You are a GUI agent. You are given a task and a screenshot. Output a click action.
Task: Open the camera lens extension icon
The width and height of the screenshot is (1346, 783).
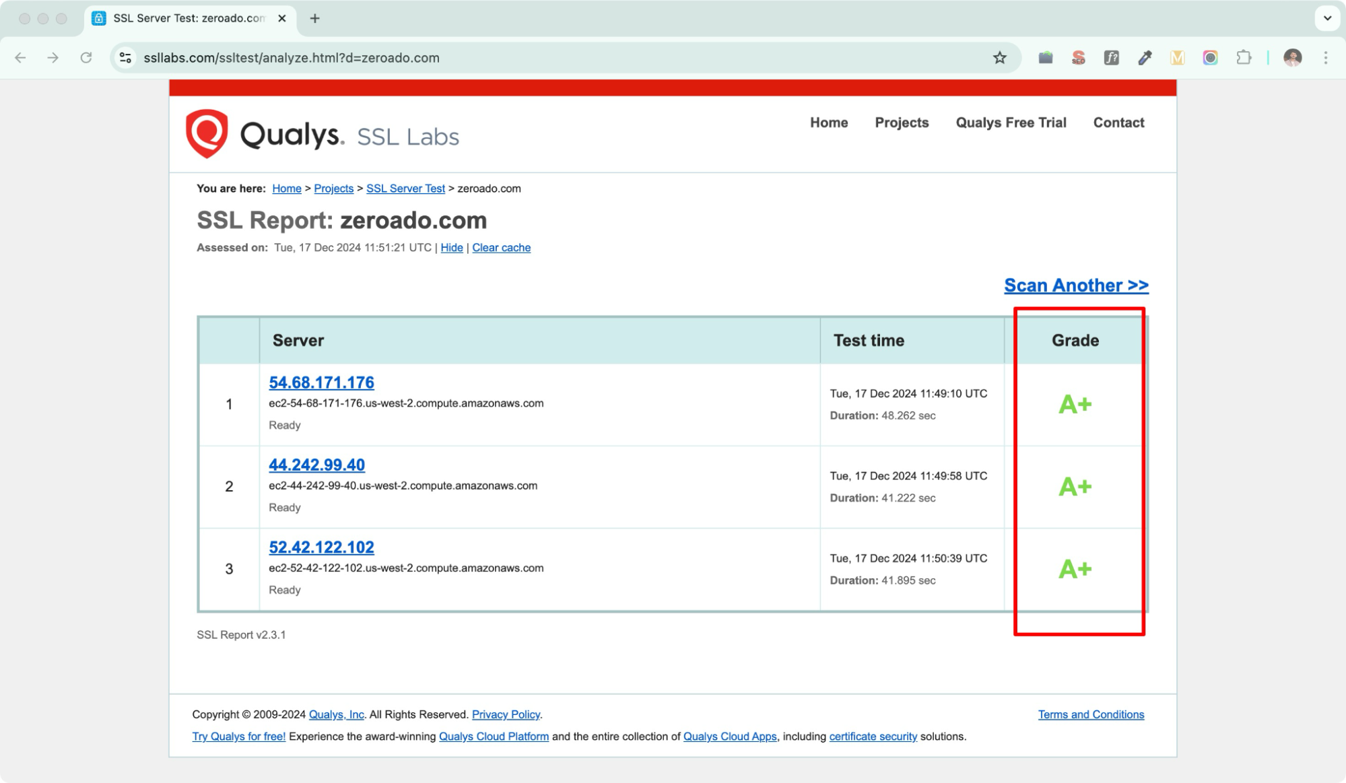(1210, 57)
